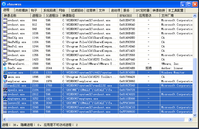Sort by the 父进程ID column header
This screenshot has height=129, width=199.
(53, 16)
